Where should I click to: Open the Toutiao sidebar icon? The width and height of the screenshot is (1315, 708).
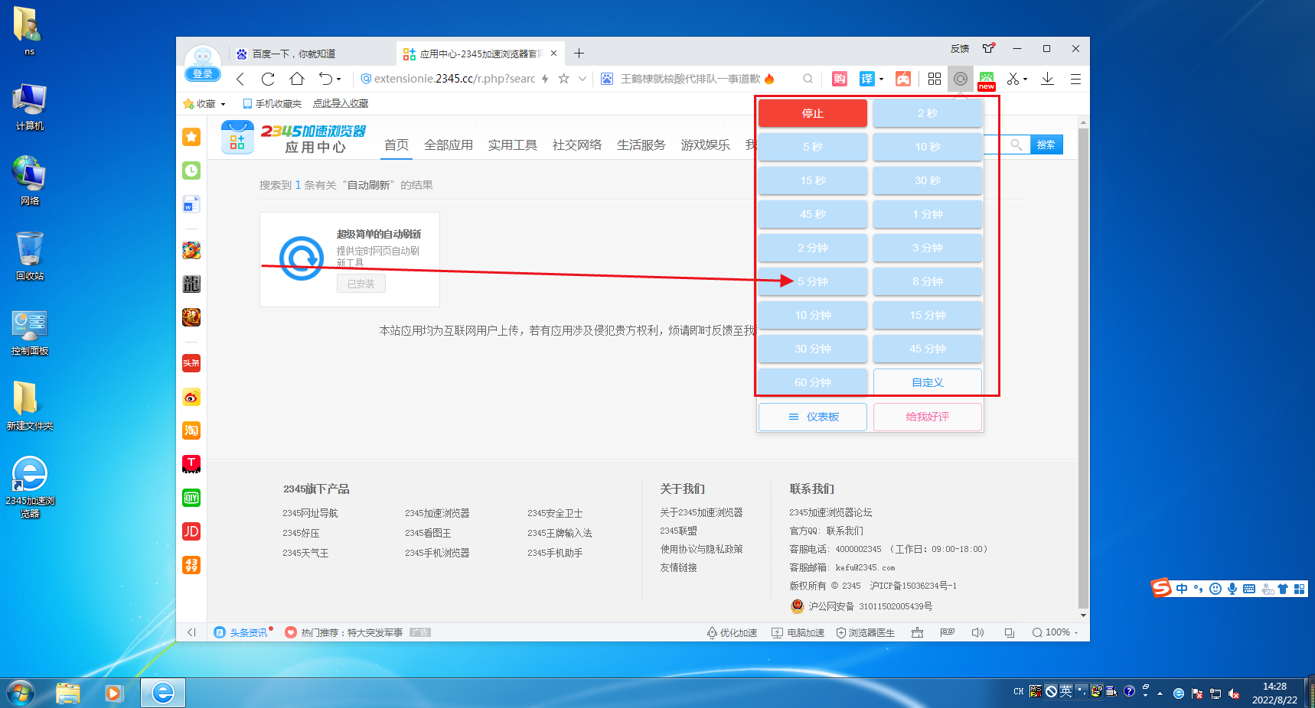point(191,363)
